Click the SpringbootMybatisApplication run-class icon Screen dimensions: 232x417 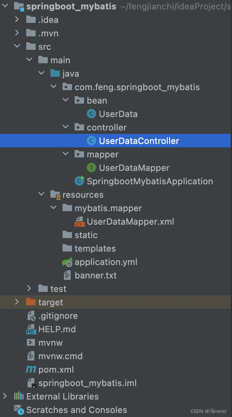[79, 181]
